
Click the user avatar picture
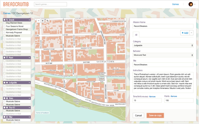[191, 4]
